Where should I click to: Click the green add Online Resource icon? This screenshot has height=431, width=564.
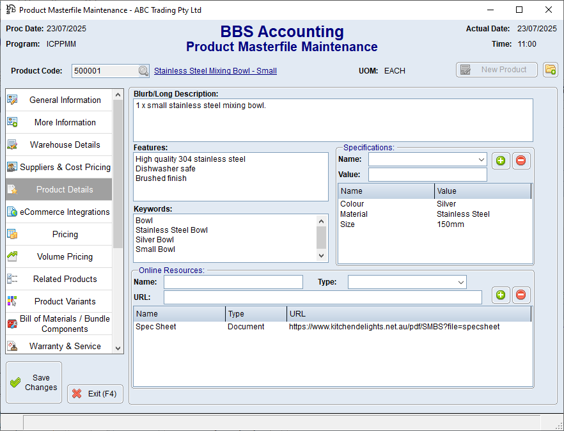point(501,295)
